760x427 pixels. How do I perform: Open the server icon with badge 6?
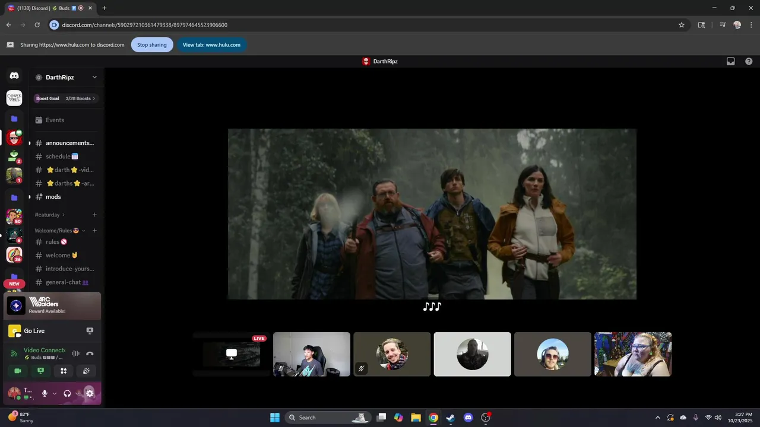pyautogui.click(x=14, y=235)
